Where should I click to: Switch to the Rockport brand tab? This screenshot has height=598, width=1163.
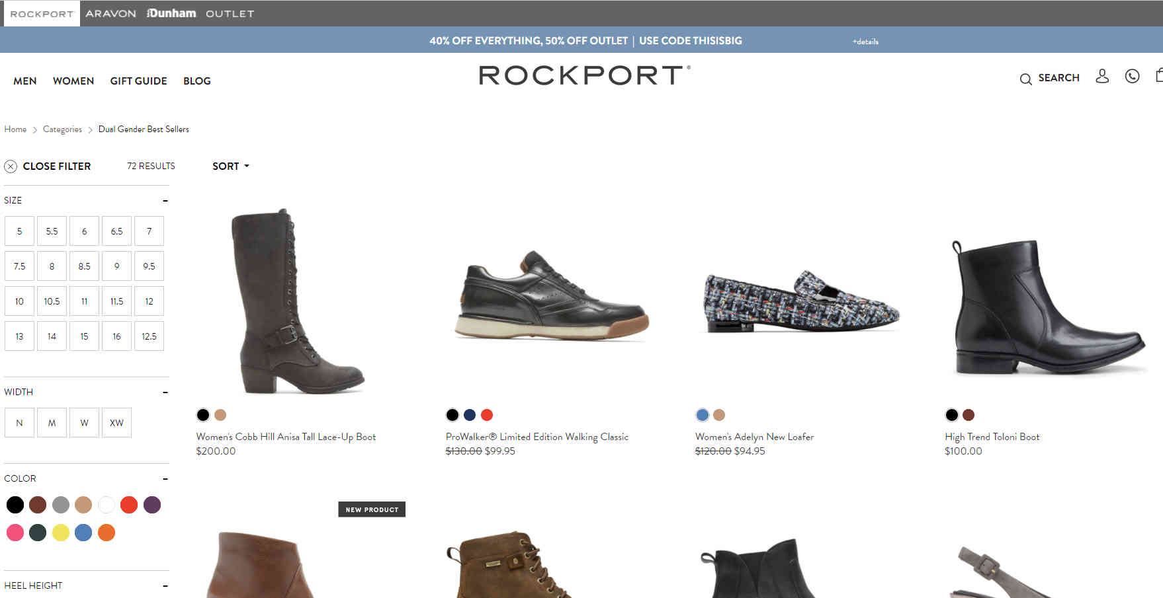(x=42, y=13)
